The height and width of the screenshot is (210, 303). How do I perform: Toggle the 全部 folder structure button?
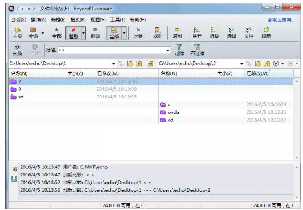(x=114, y=33)
